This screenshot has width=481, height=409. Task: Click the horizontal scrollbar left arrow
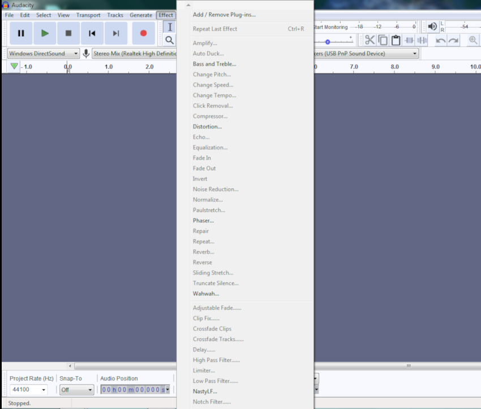click(70, 366)
